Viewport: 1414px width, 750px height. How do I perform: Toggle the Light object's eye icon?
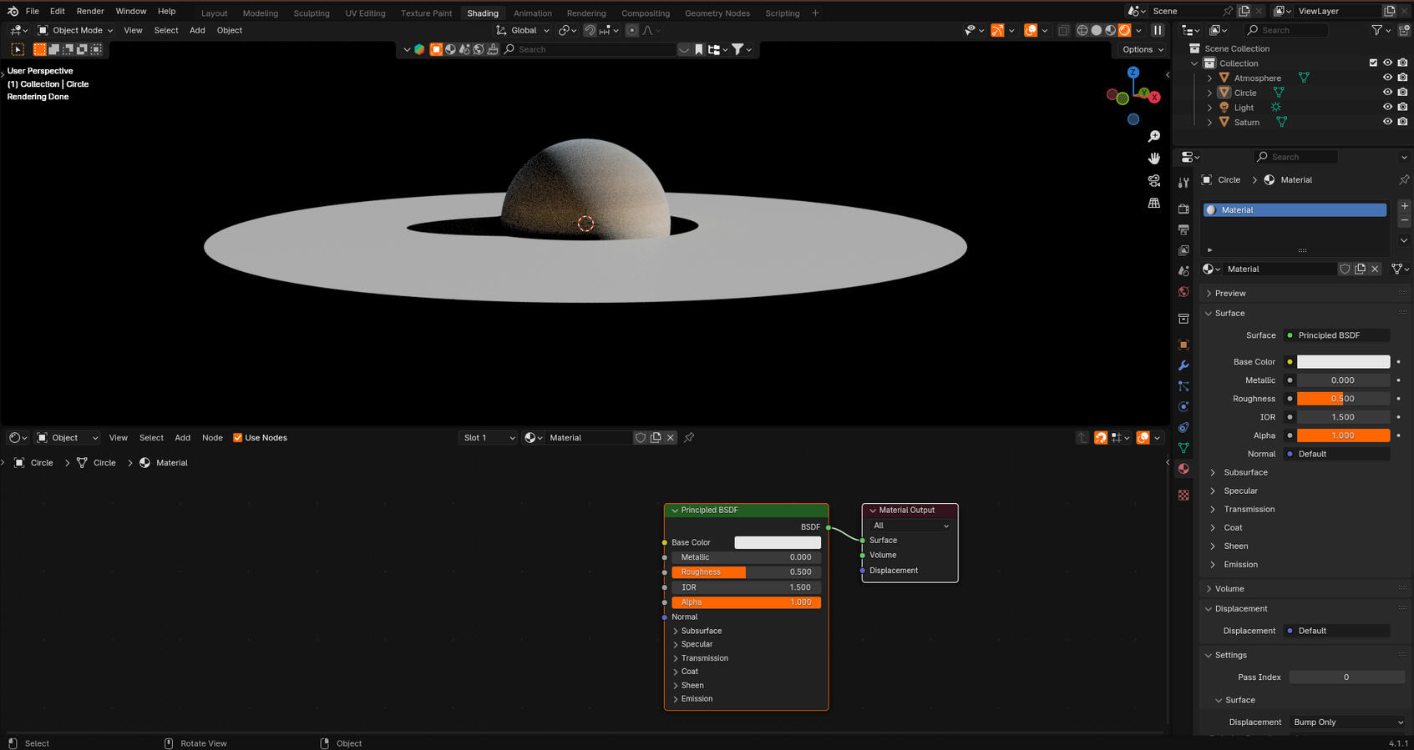(1387, 107)
